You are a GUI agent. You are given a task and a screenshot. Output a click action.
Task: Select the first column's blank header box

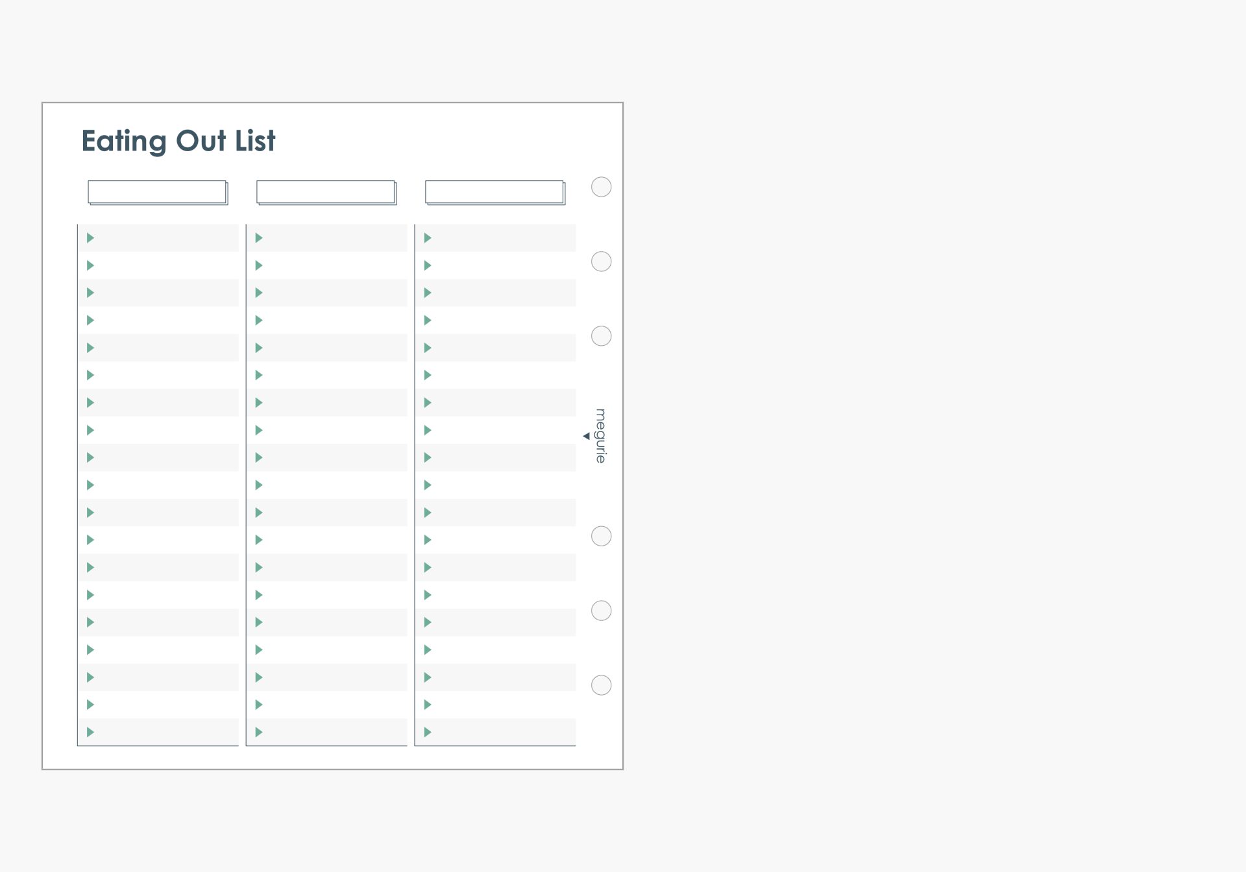pos(157,192)
